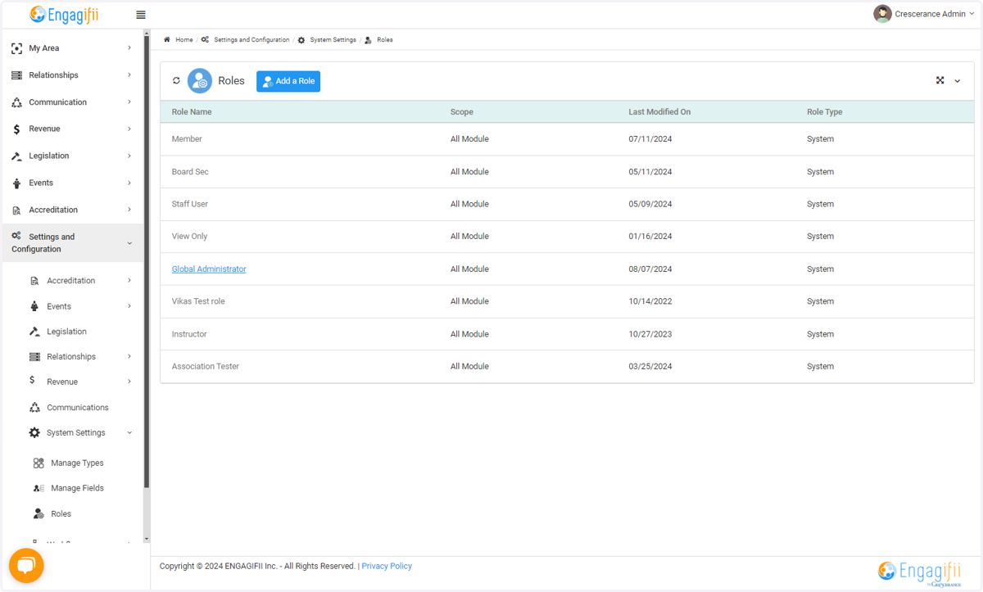Collapse Settings and Configuration chevron
Image resolution: width=983 pixels, height=592 pixels.
(129, 243)
